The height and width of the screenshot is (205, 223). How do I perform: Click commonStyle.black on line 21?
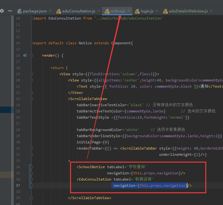(x=173, y=86)
